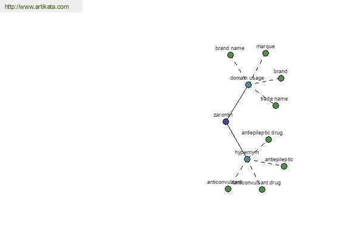Click the antiepileptic drug text label
357x238 pixels.
[262, 133]
